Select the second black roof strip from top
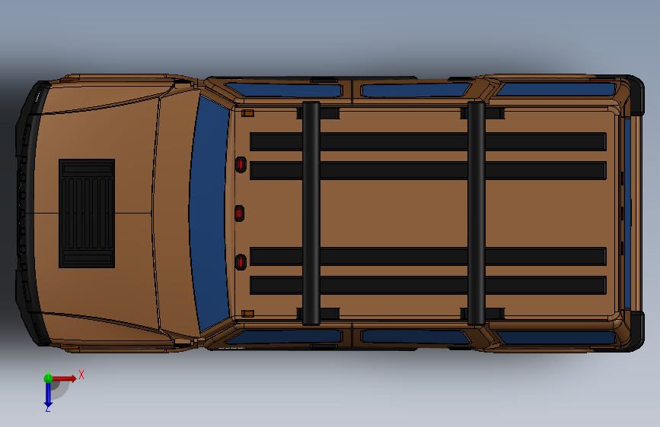 point(428,171)
